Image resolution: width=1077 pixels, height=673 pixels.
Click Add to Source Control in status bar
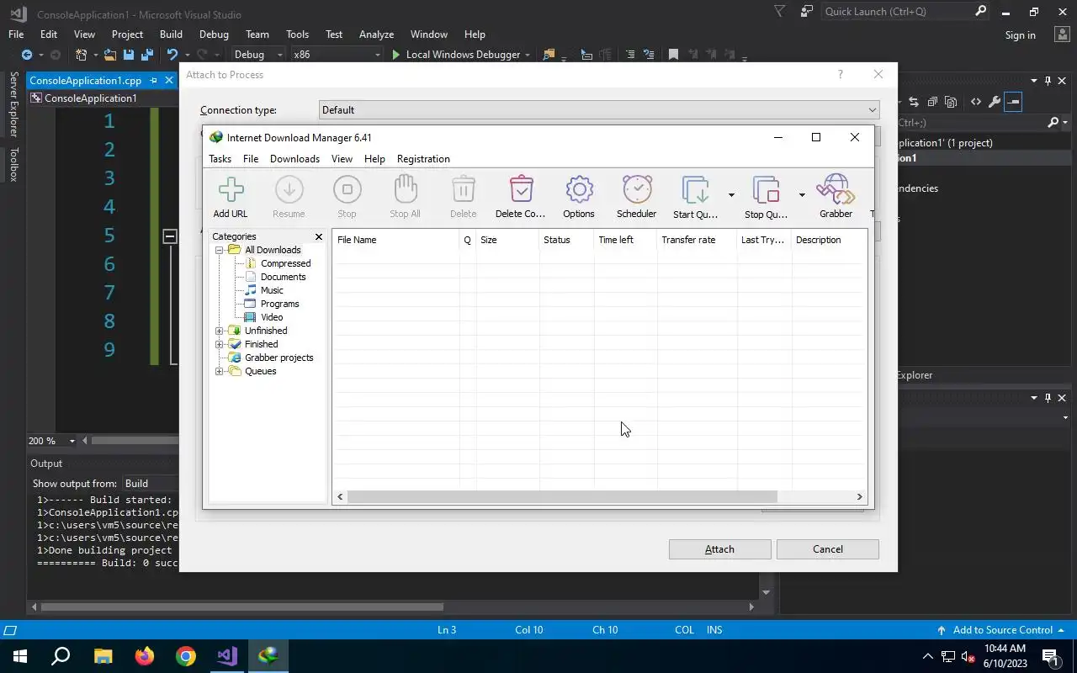coord(1002,630)
